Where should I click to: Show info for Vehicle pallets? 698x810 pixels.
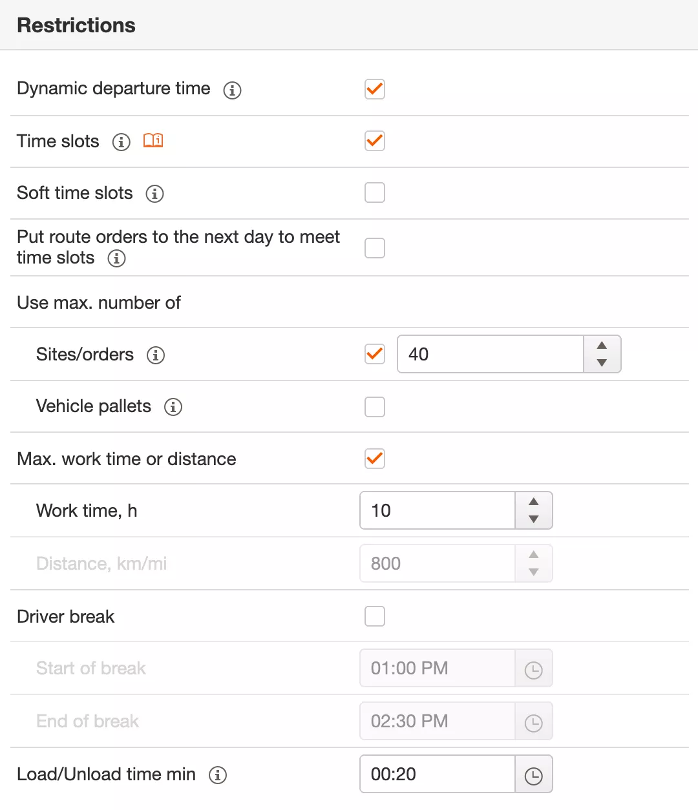coord(173,407)
